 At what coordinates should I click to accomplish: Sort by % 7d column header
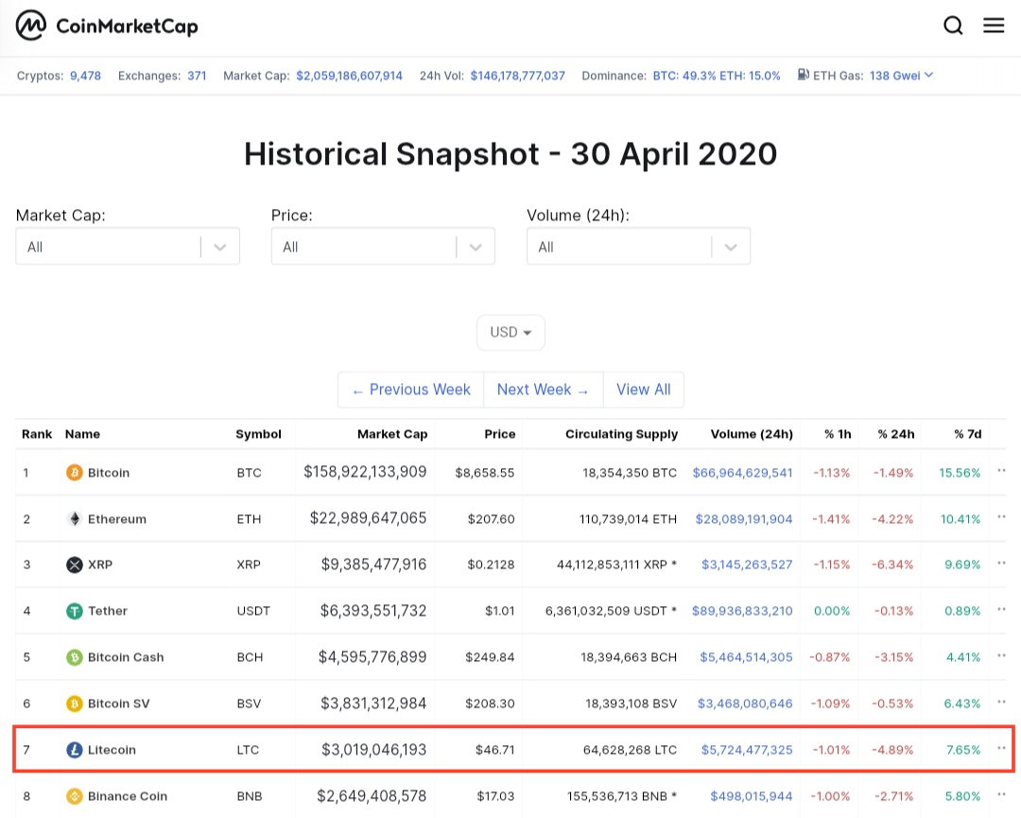click(x=968, y=434)
